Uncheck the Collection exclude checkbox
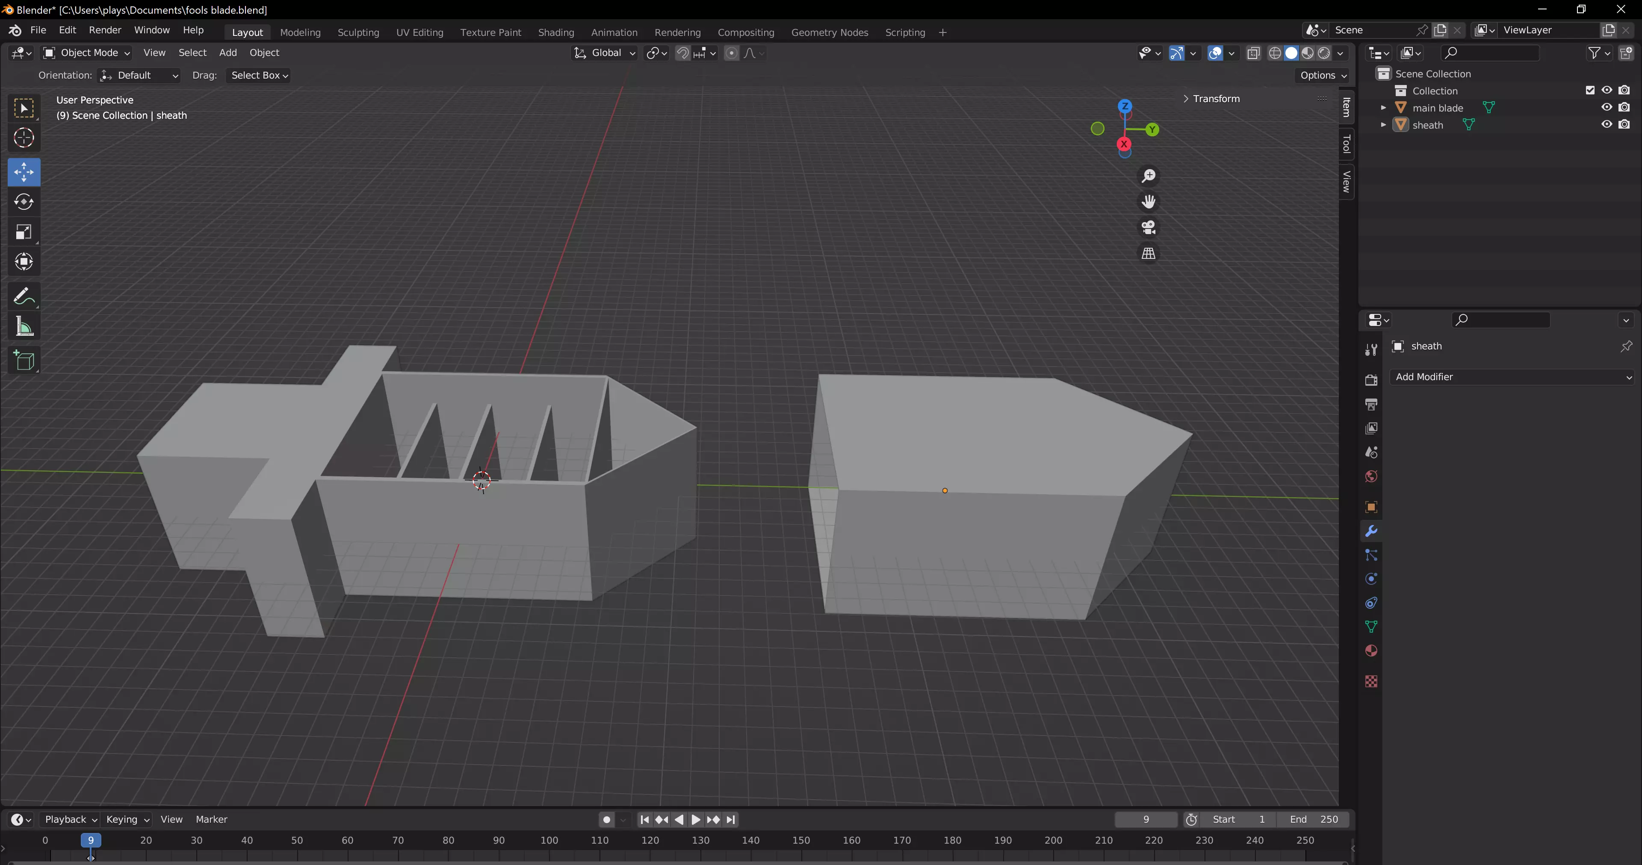The width and height of the screenshot is (1642, 865). click(1590, 91)
